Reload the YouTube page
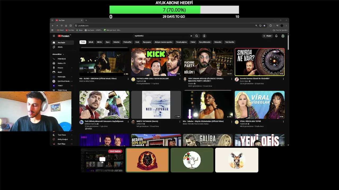Viewport: 339px width, 190px height. click(61, 26)
